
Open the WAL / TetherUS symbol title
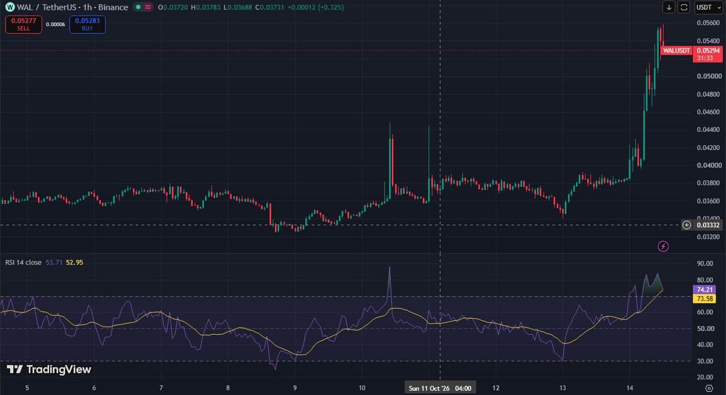pyautogui.click(x=73, y=7)
